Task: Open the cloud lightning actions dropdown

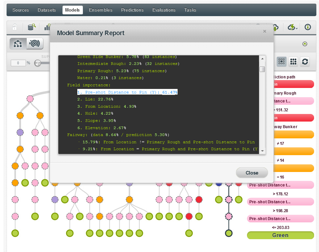Action: (x=292, y=28)
